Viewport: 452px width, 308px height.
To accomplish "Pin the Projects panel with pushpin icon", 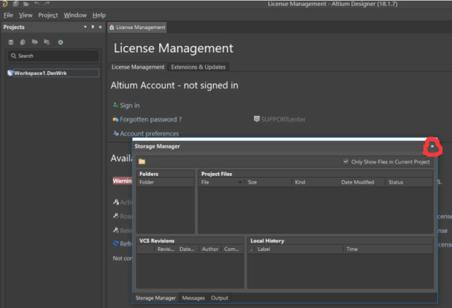I will tap(93, 27).
